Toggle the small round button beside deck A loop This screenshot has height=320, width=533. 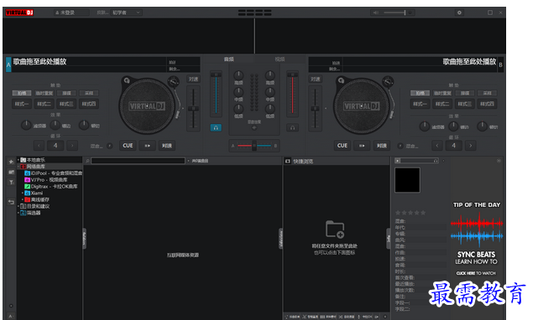tap(109, 146)
